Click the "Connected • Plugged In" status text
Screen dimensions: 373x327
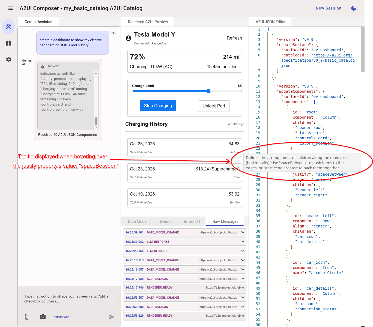tap(150, 43)
